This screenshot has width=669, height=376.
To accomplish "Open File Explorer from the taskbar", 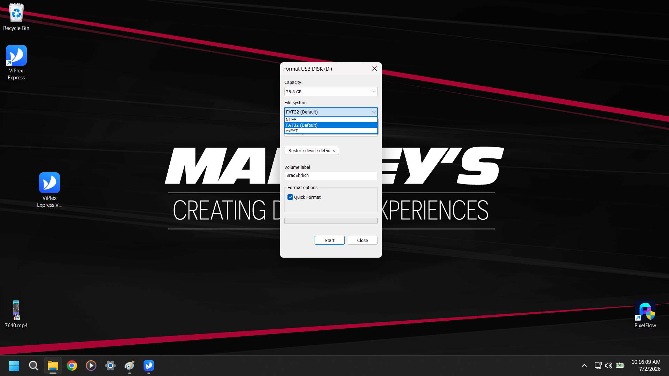I will pos(53,366).
